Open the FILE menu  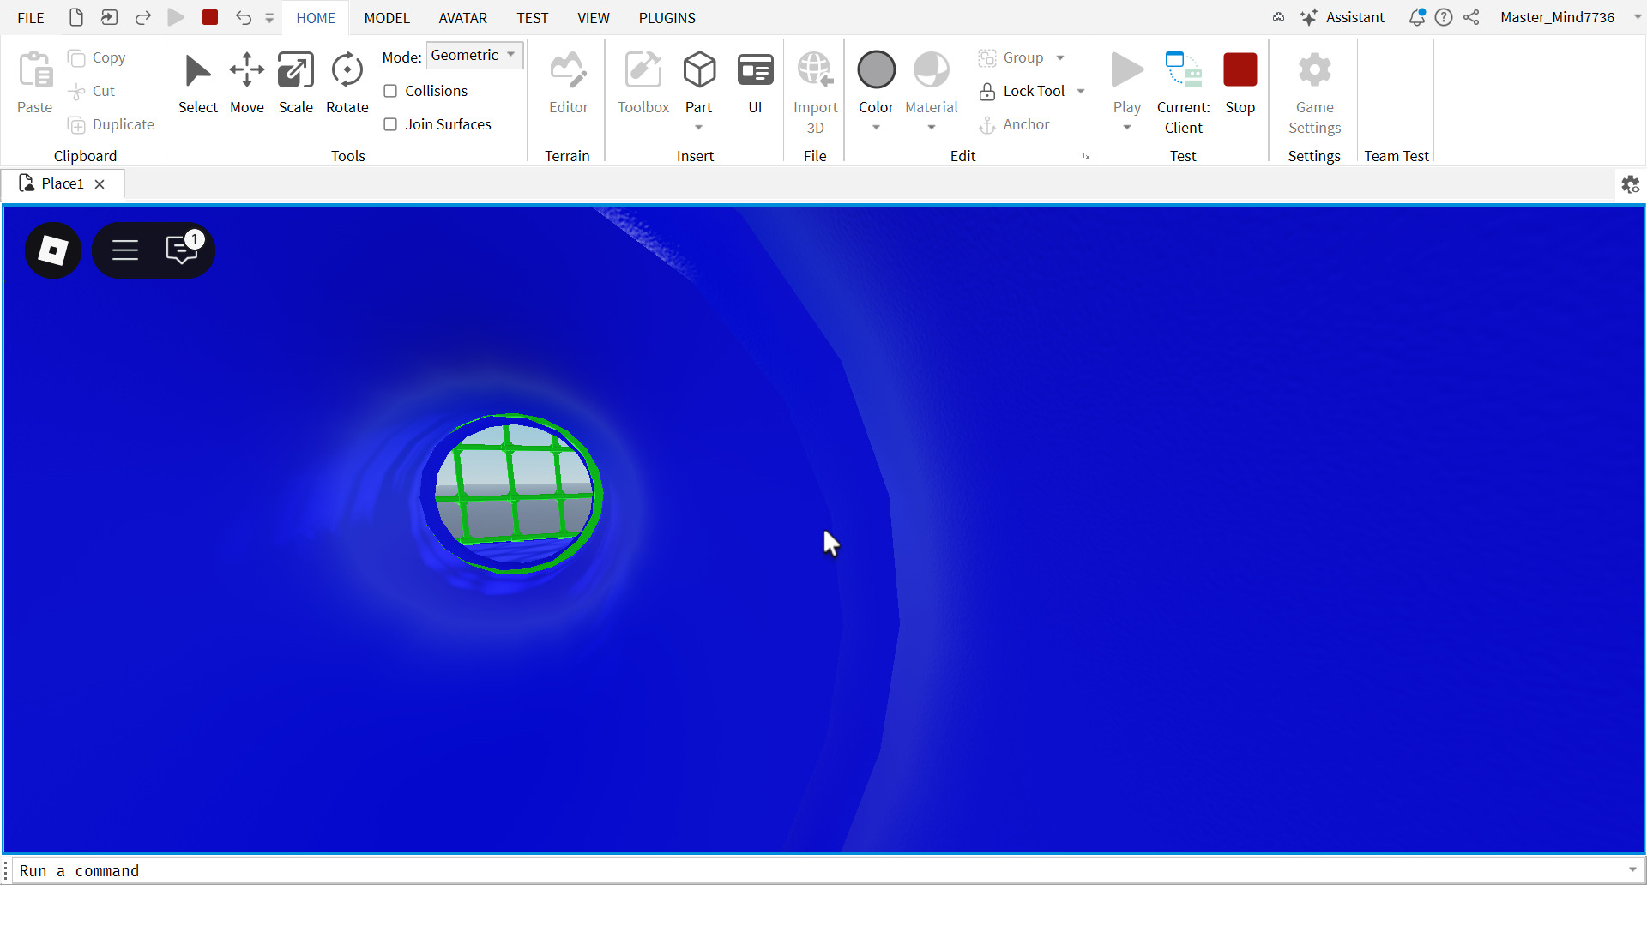(30, 17)
